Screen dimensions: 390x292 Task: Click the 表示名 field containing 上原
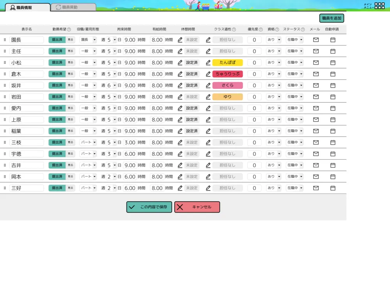pyautogui.click(x=27, y=120)
